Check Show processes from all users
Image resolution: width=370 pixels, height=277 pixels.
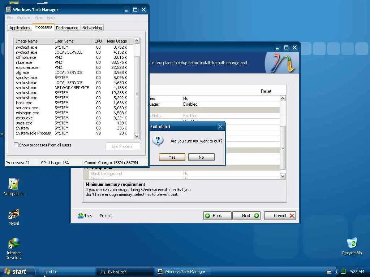coord(16,145)
